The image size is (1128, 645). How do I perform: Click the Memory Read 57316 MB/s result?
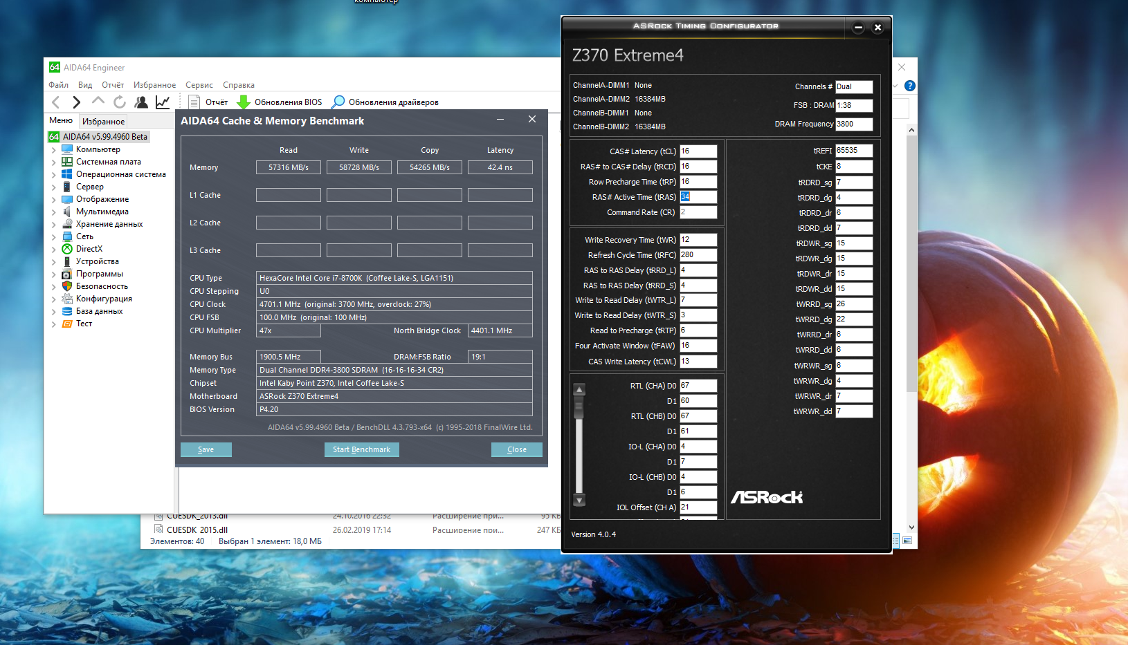point(289,167)
